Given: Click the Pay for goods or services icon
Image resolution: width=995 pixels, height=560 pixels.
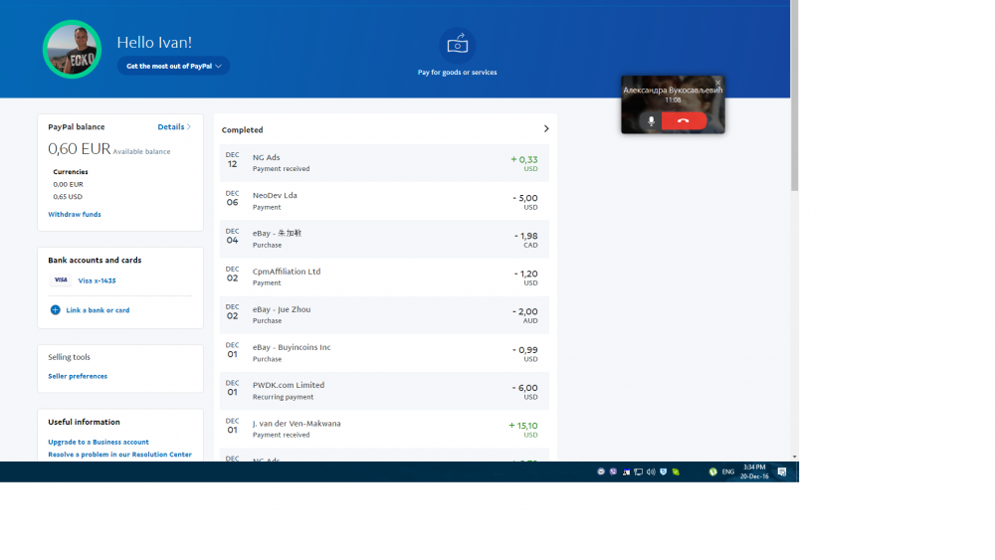Looking at the screenshot, I should (x=457, y=45).
